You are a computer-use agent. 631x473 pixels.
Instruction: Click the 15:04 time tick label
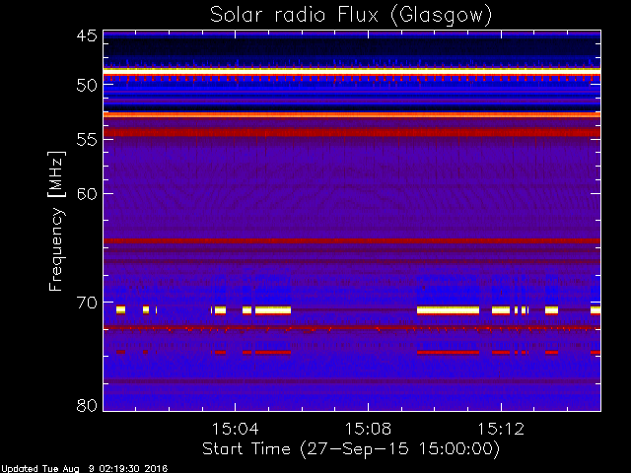tap(235, 429)
